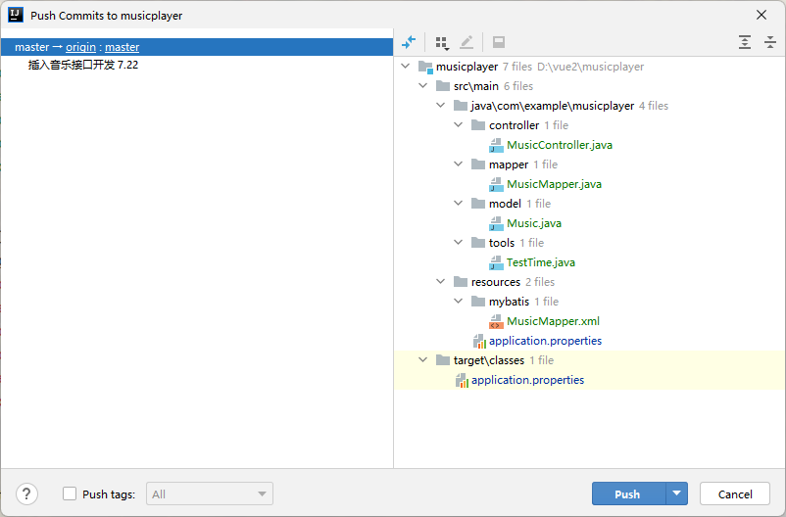The image size is (786, 517).
Task: Click the Expand All icon
Action: pyautogui.click(x=745, y=42)
